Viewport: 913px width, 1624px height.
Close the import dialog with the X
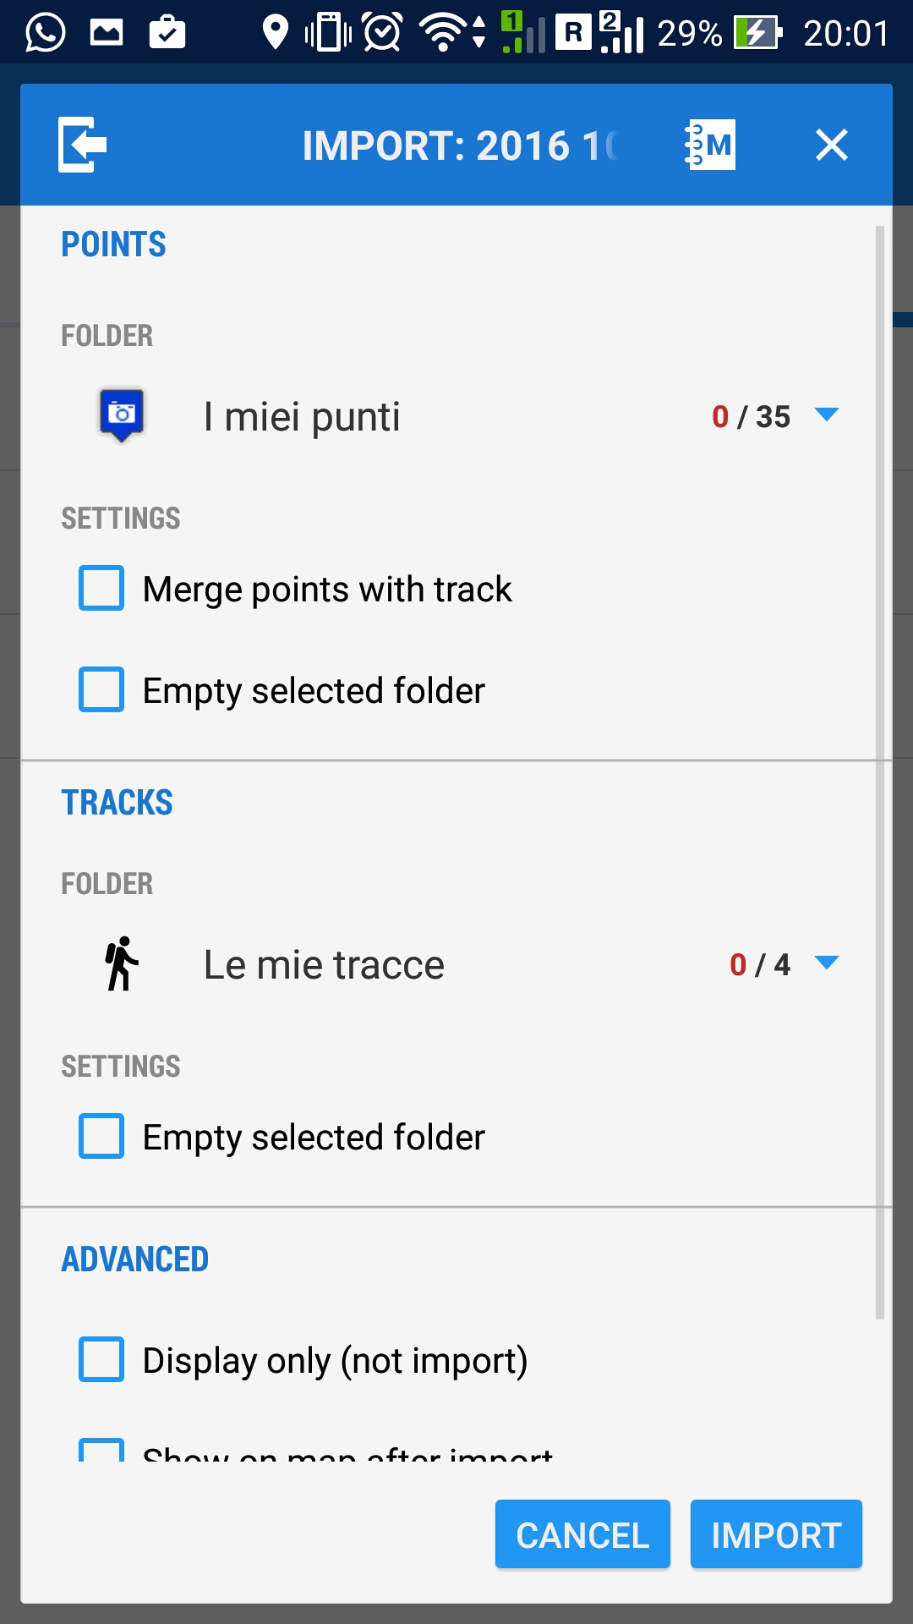coord(831,145)
